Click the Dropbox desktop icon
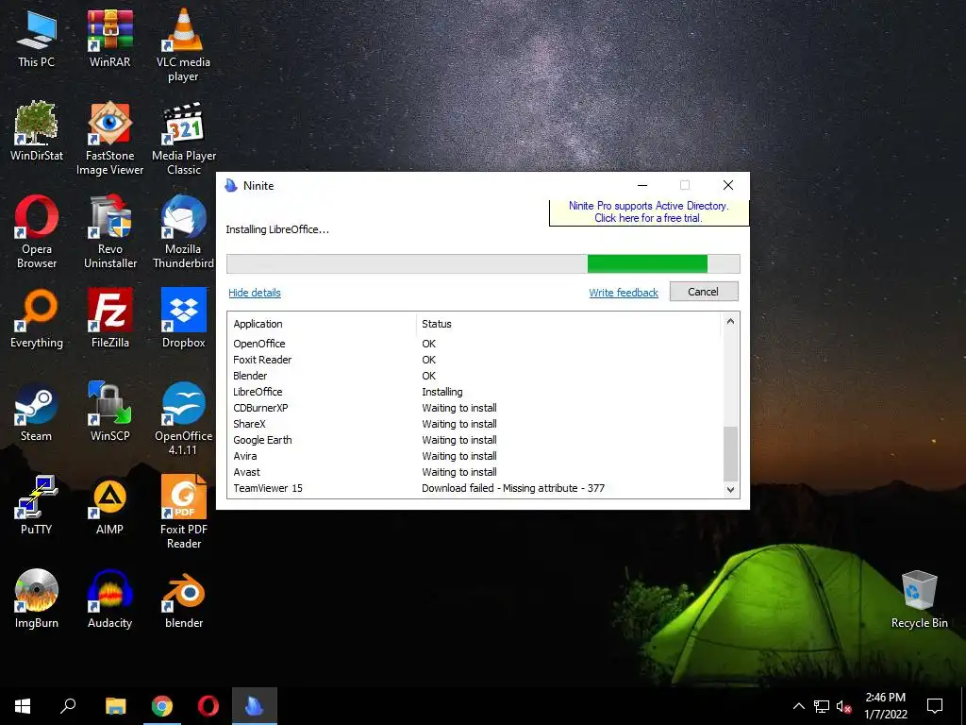966x725 pixels. pos(184,319)
